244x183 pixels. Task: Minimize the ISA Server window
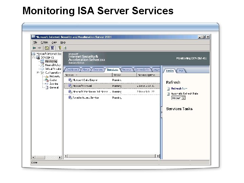pyautogui.click(x=200, y=37)
